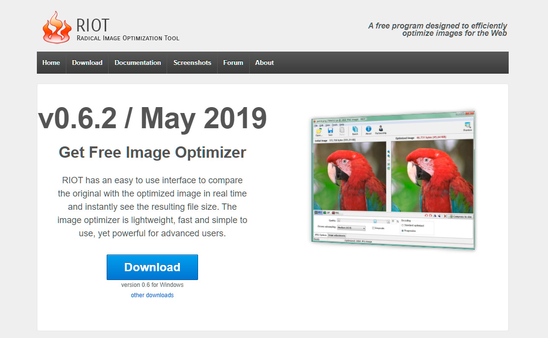Select the Standard optimized encoding option
The height and width of the screenshot is (338, 548).
click(403, 225)
